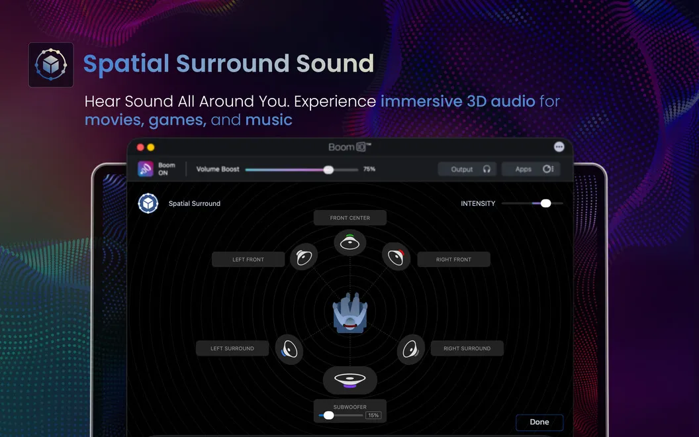Click the subwoofer 15% value field
The height and width of the screenshot is (437, 699).
[x=373, y=416]
